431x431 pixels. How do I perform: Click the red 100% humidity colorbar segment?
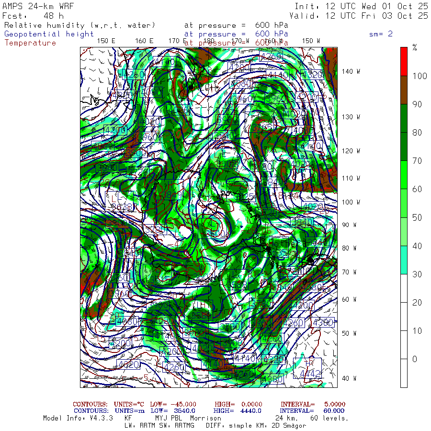coord(404,62)
